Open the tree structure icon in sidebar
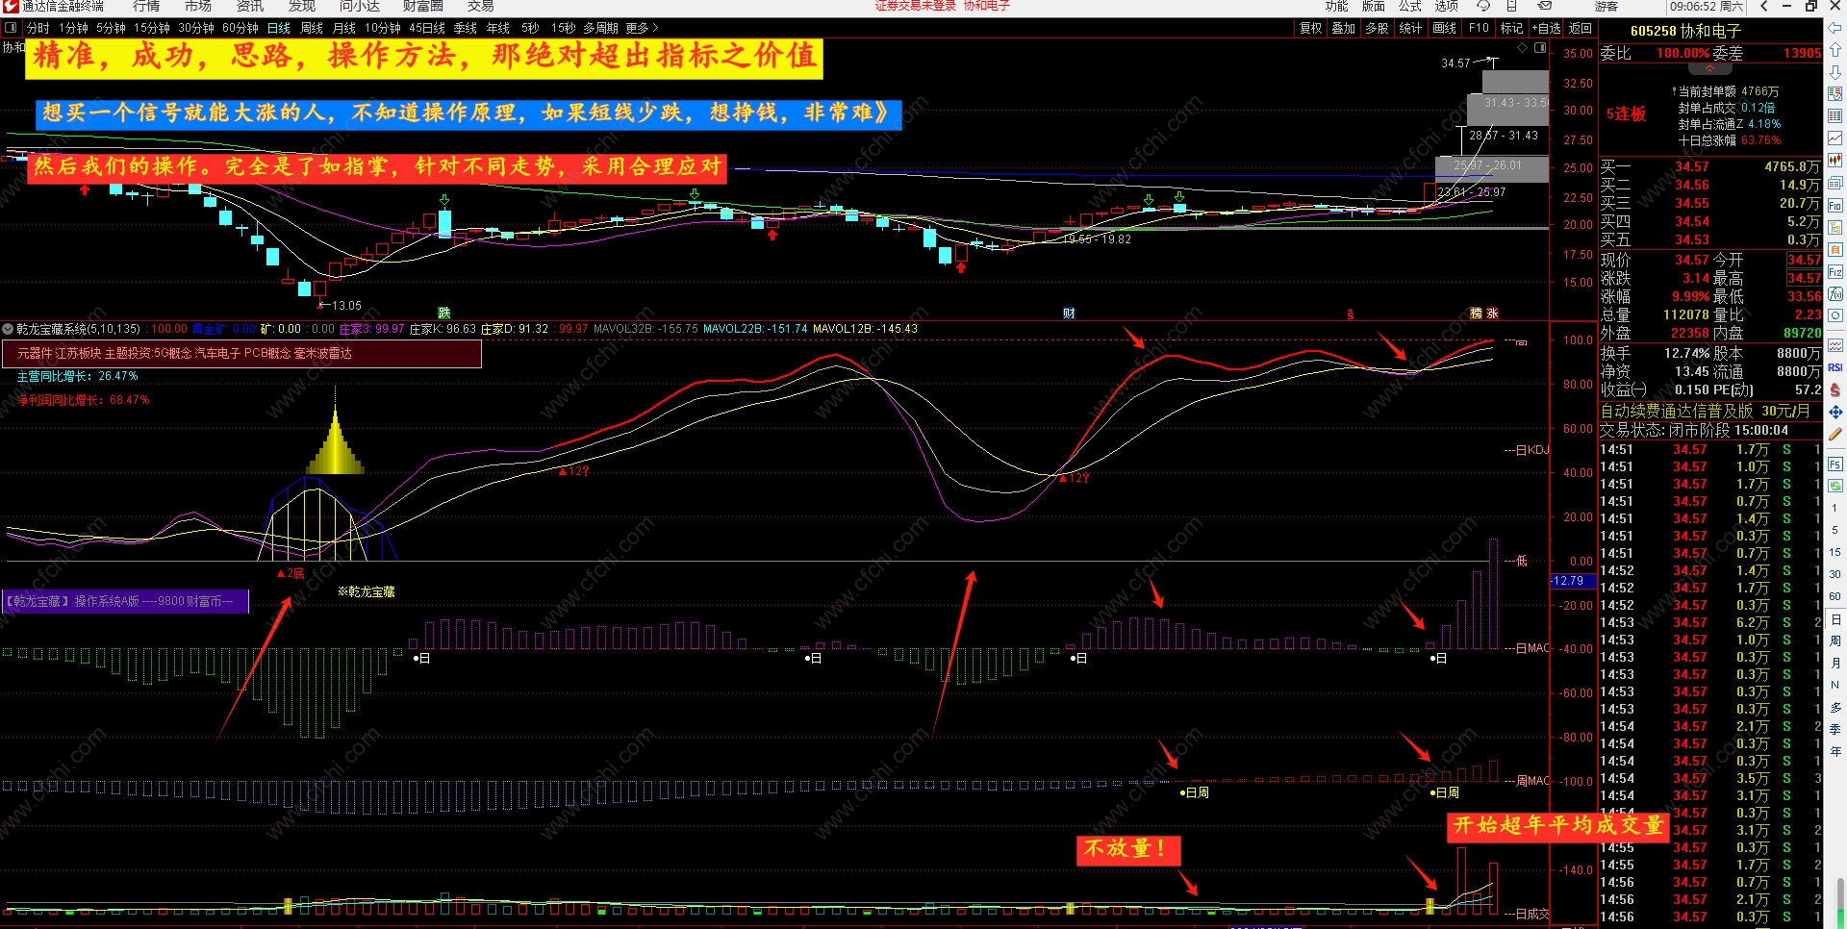The image size is (1847, 929). 1835,228
